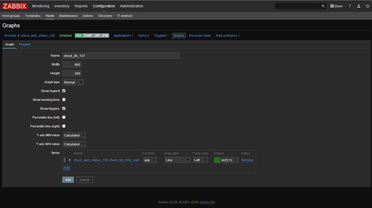The image size is (372, 208).
Task: Grab the drag handle of item 1
Action: point(65,160)
